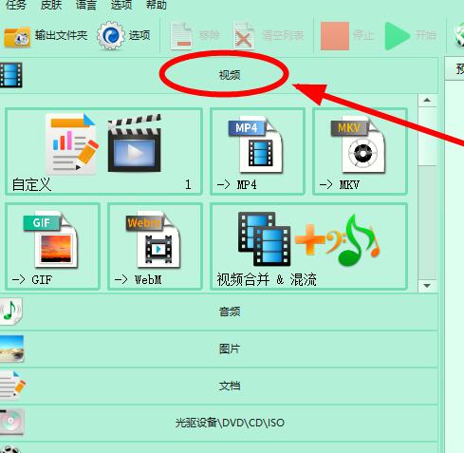Click the -> MKV label
The image size is (464, 453).
coord(339,184)
